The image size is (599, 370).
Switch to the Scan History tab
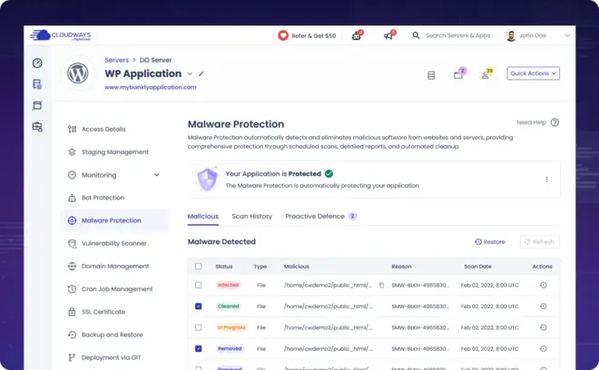pos(251,216)
